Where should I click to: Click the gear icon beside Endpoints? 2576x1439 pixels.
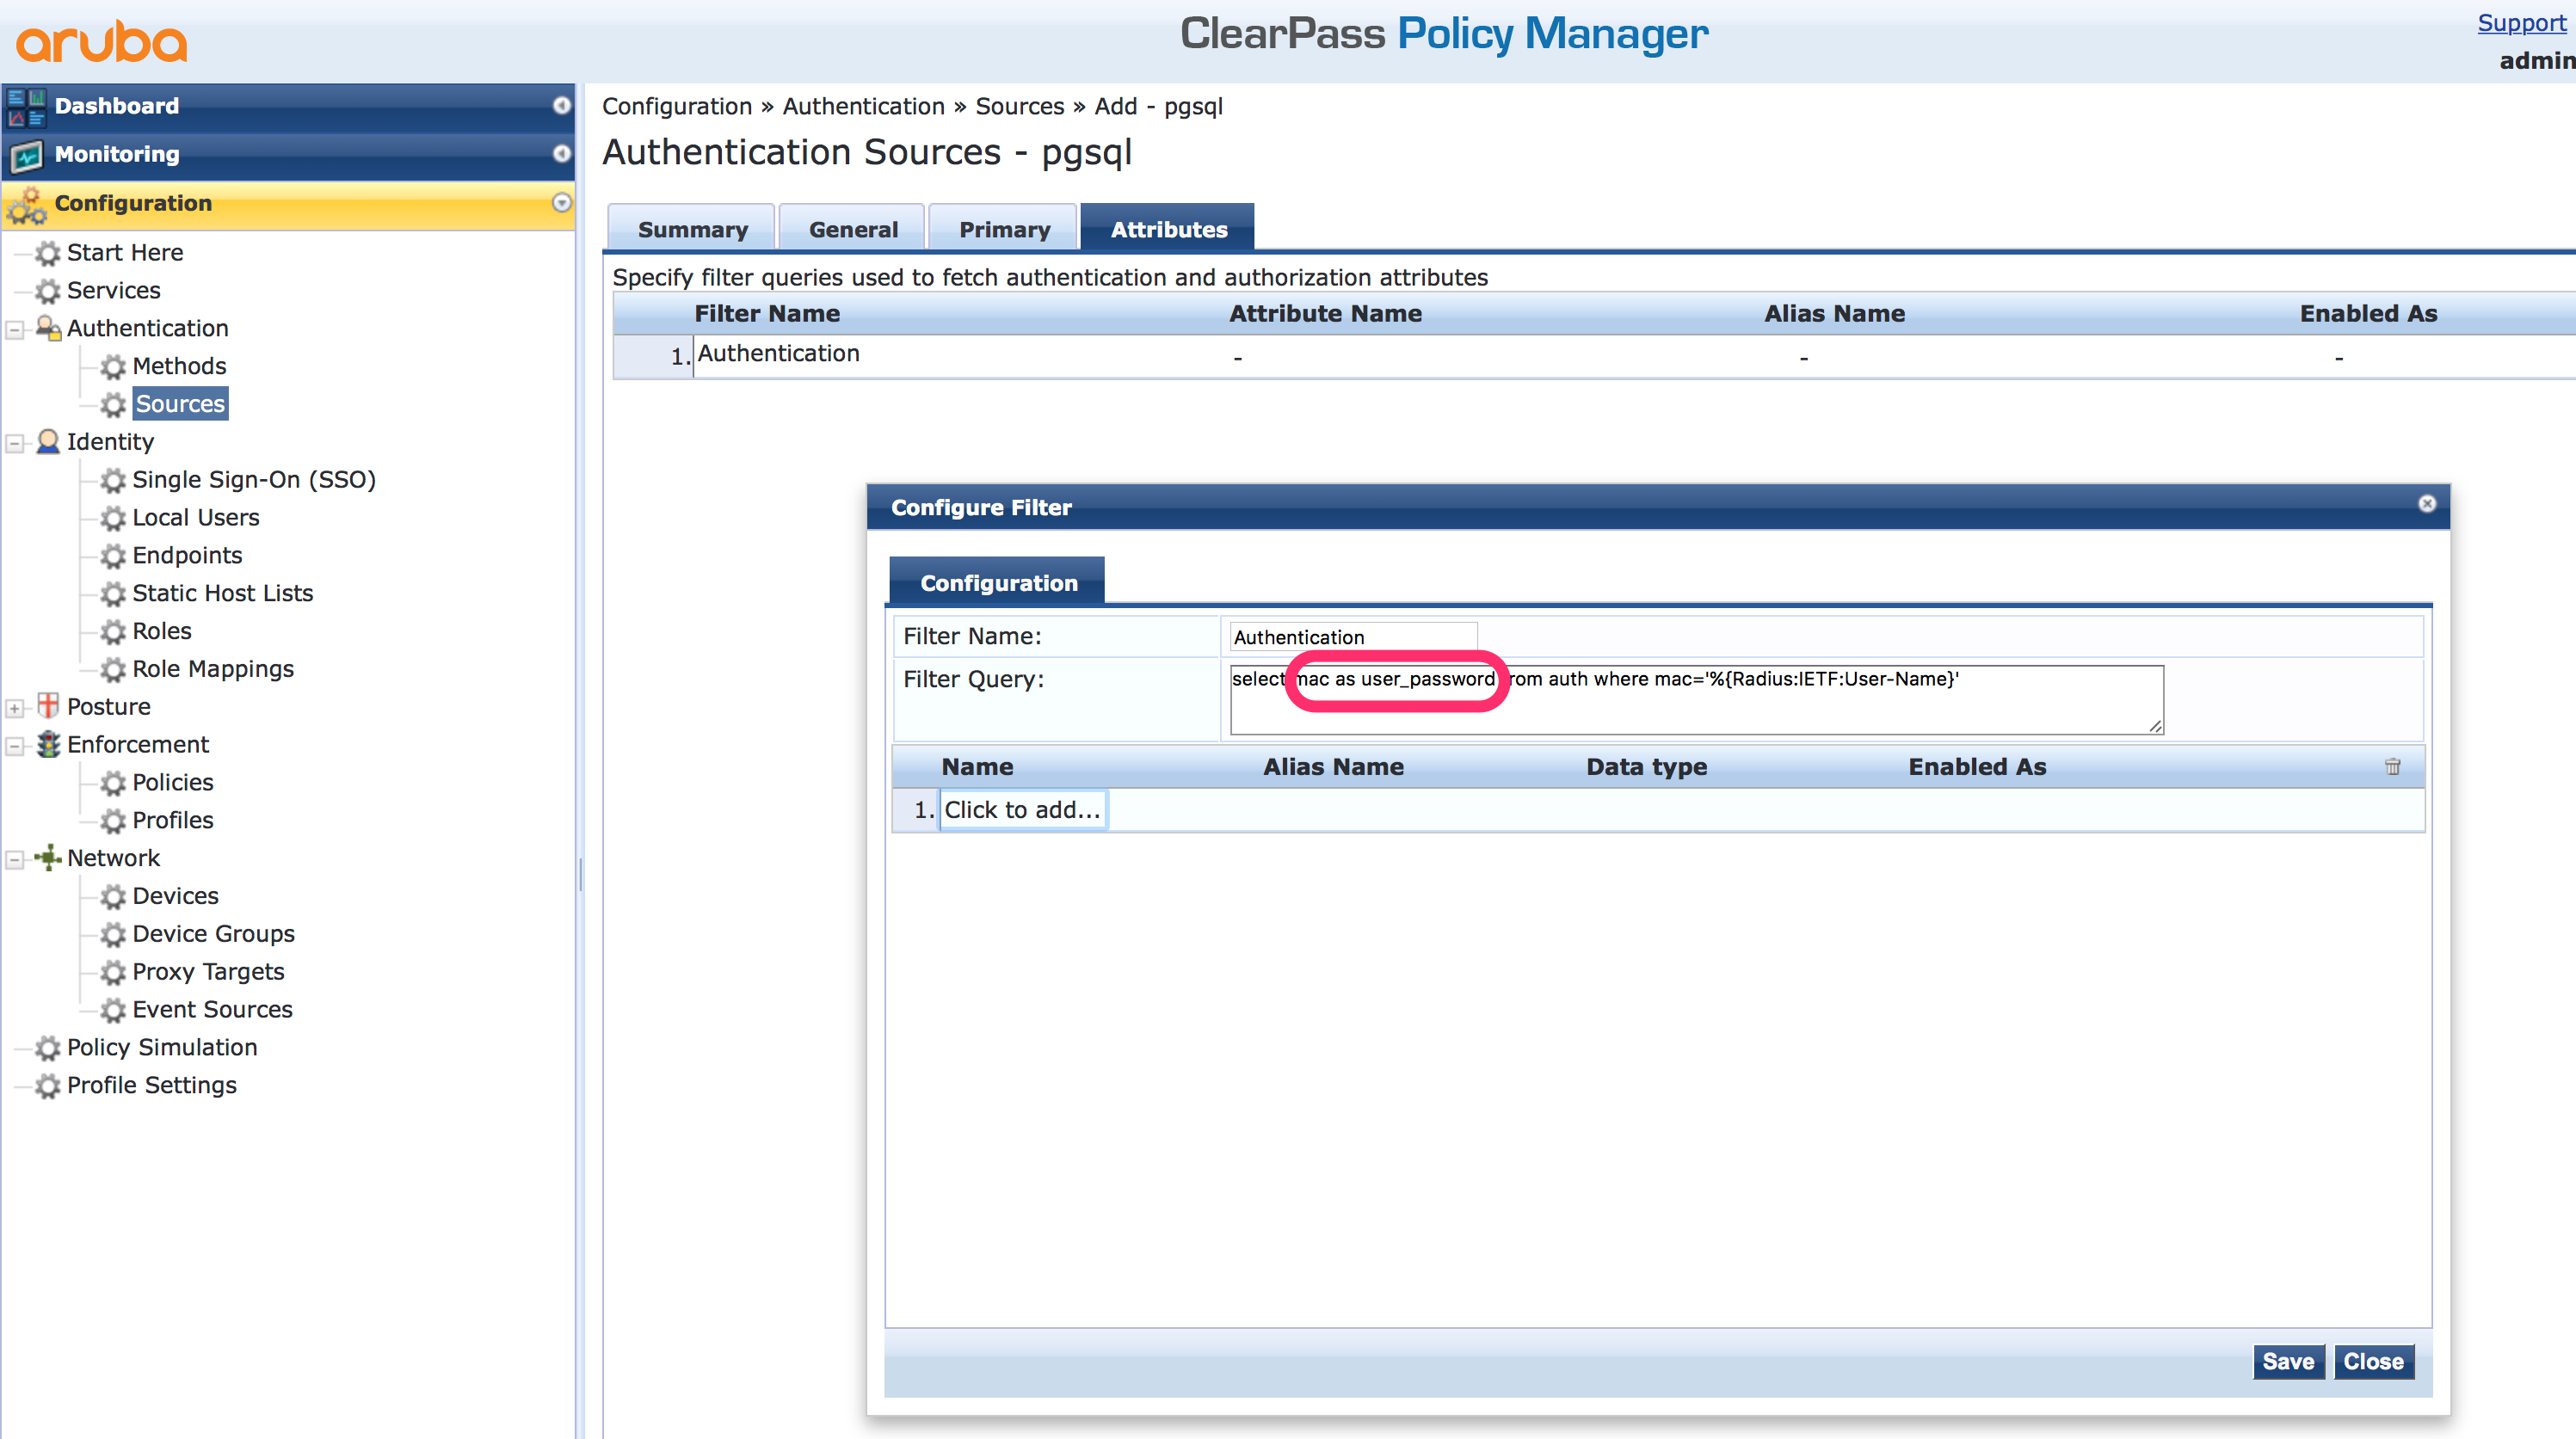[113, 556]
